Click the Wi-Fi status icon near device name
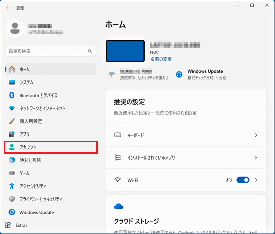The width and height of the screenshot is (275, 234). click(111, 74)
